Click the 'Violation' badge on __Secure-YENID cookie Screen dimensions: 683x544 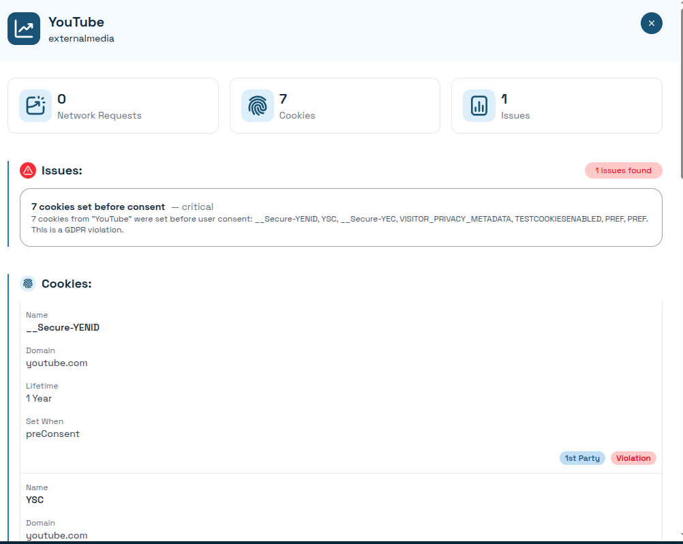tap(633, 458)
